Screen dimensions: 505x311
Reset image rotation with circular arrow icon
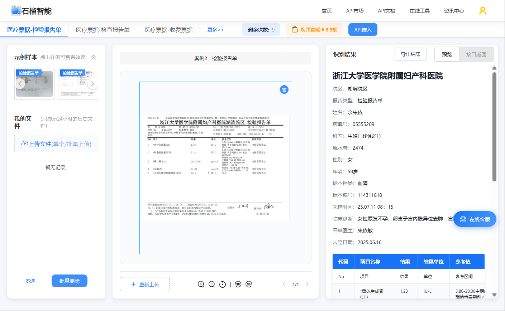[223, 284]
